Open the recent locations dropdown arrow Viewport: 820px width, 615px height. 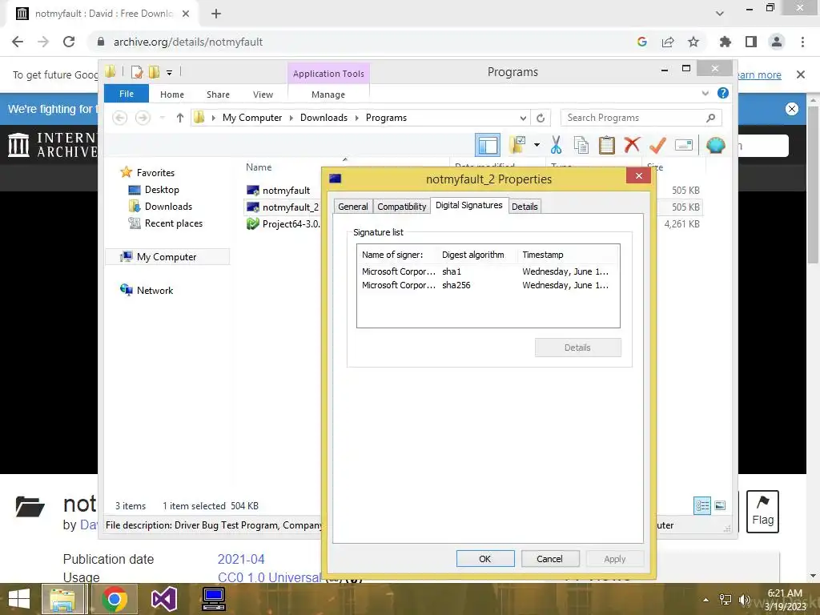pos(163,118)
